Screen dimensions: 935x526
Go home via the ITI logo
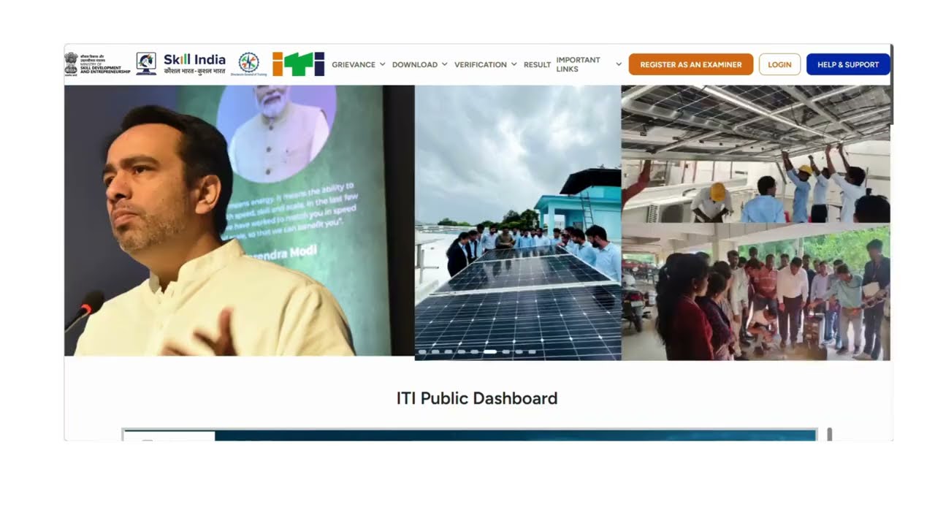click(298, 64)
